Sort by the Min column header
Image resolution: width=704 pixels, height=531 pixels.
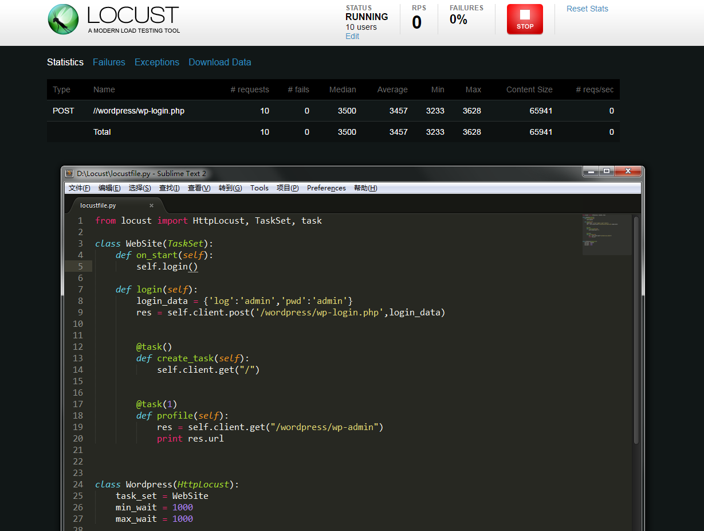pyautogui.click(x=438, y=89)
